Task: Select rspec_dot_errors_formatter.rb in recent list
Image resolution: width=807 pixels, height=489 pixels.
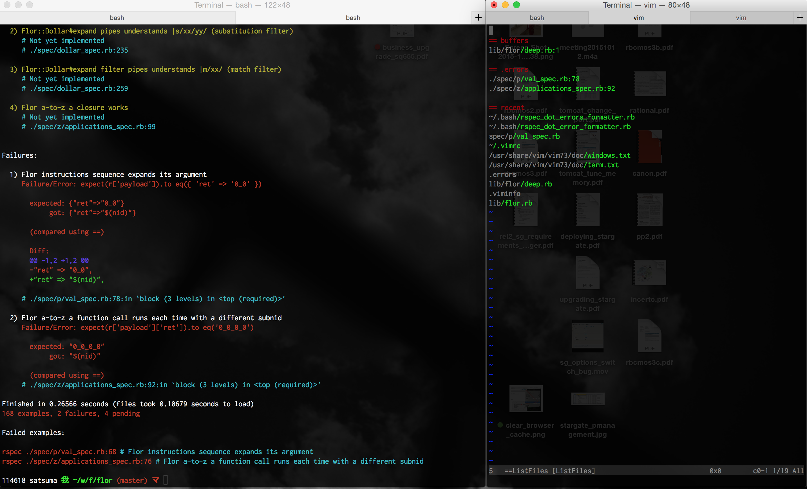Action: [x=562, y=117]
